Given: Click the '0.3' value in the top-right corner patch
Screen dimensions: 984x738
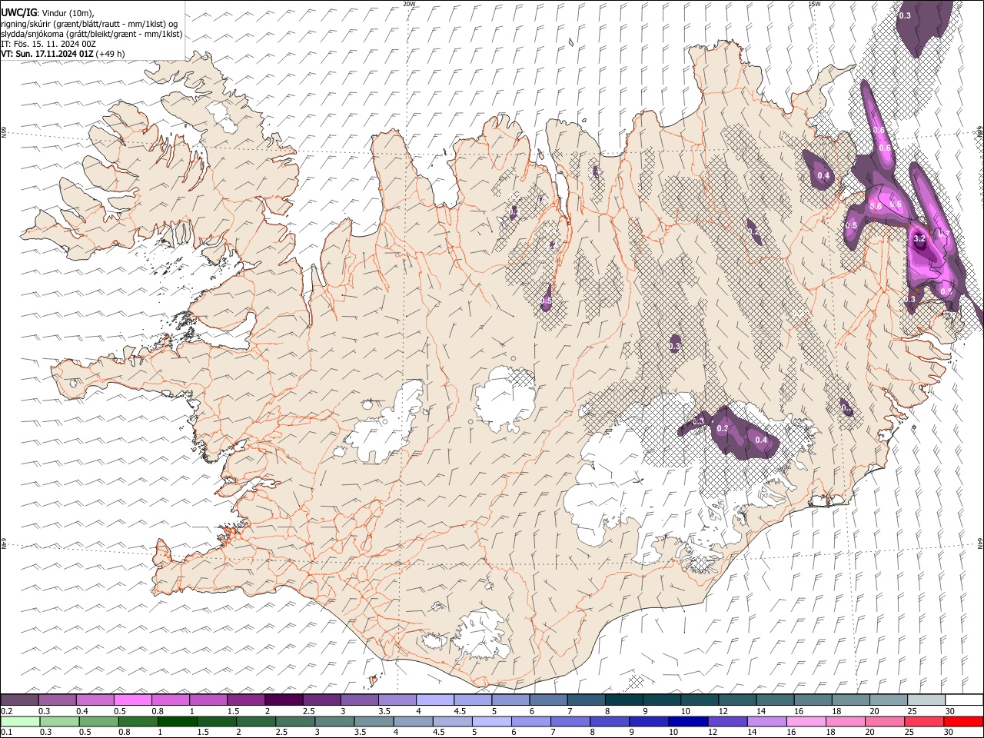Looking at the screenshot, I should point(905,15).
